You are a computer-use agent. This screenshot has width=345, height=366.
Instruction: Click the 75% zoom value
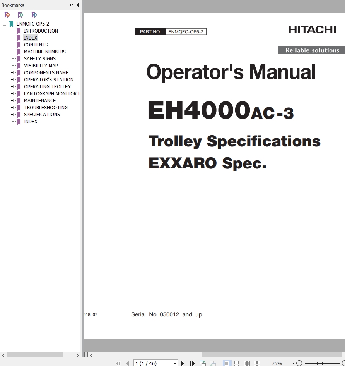click(277, 363)
